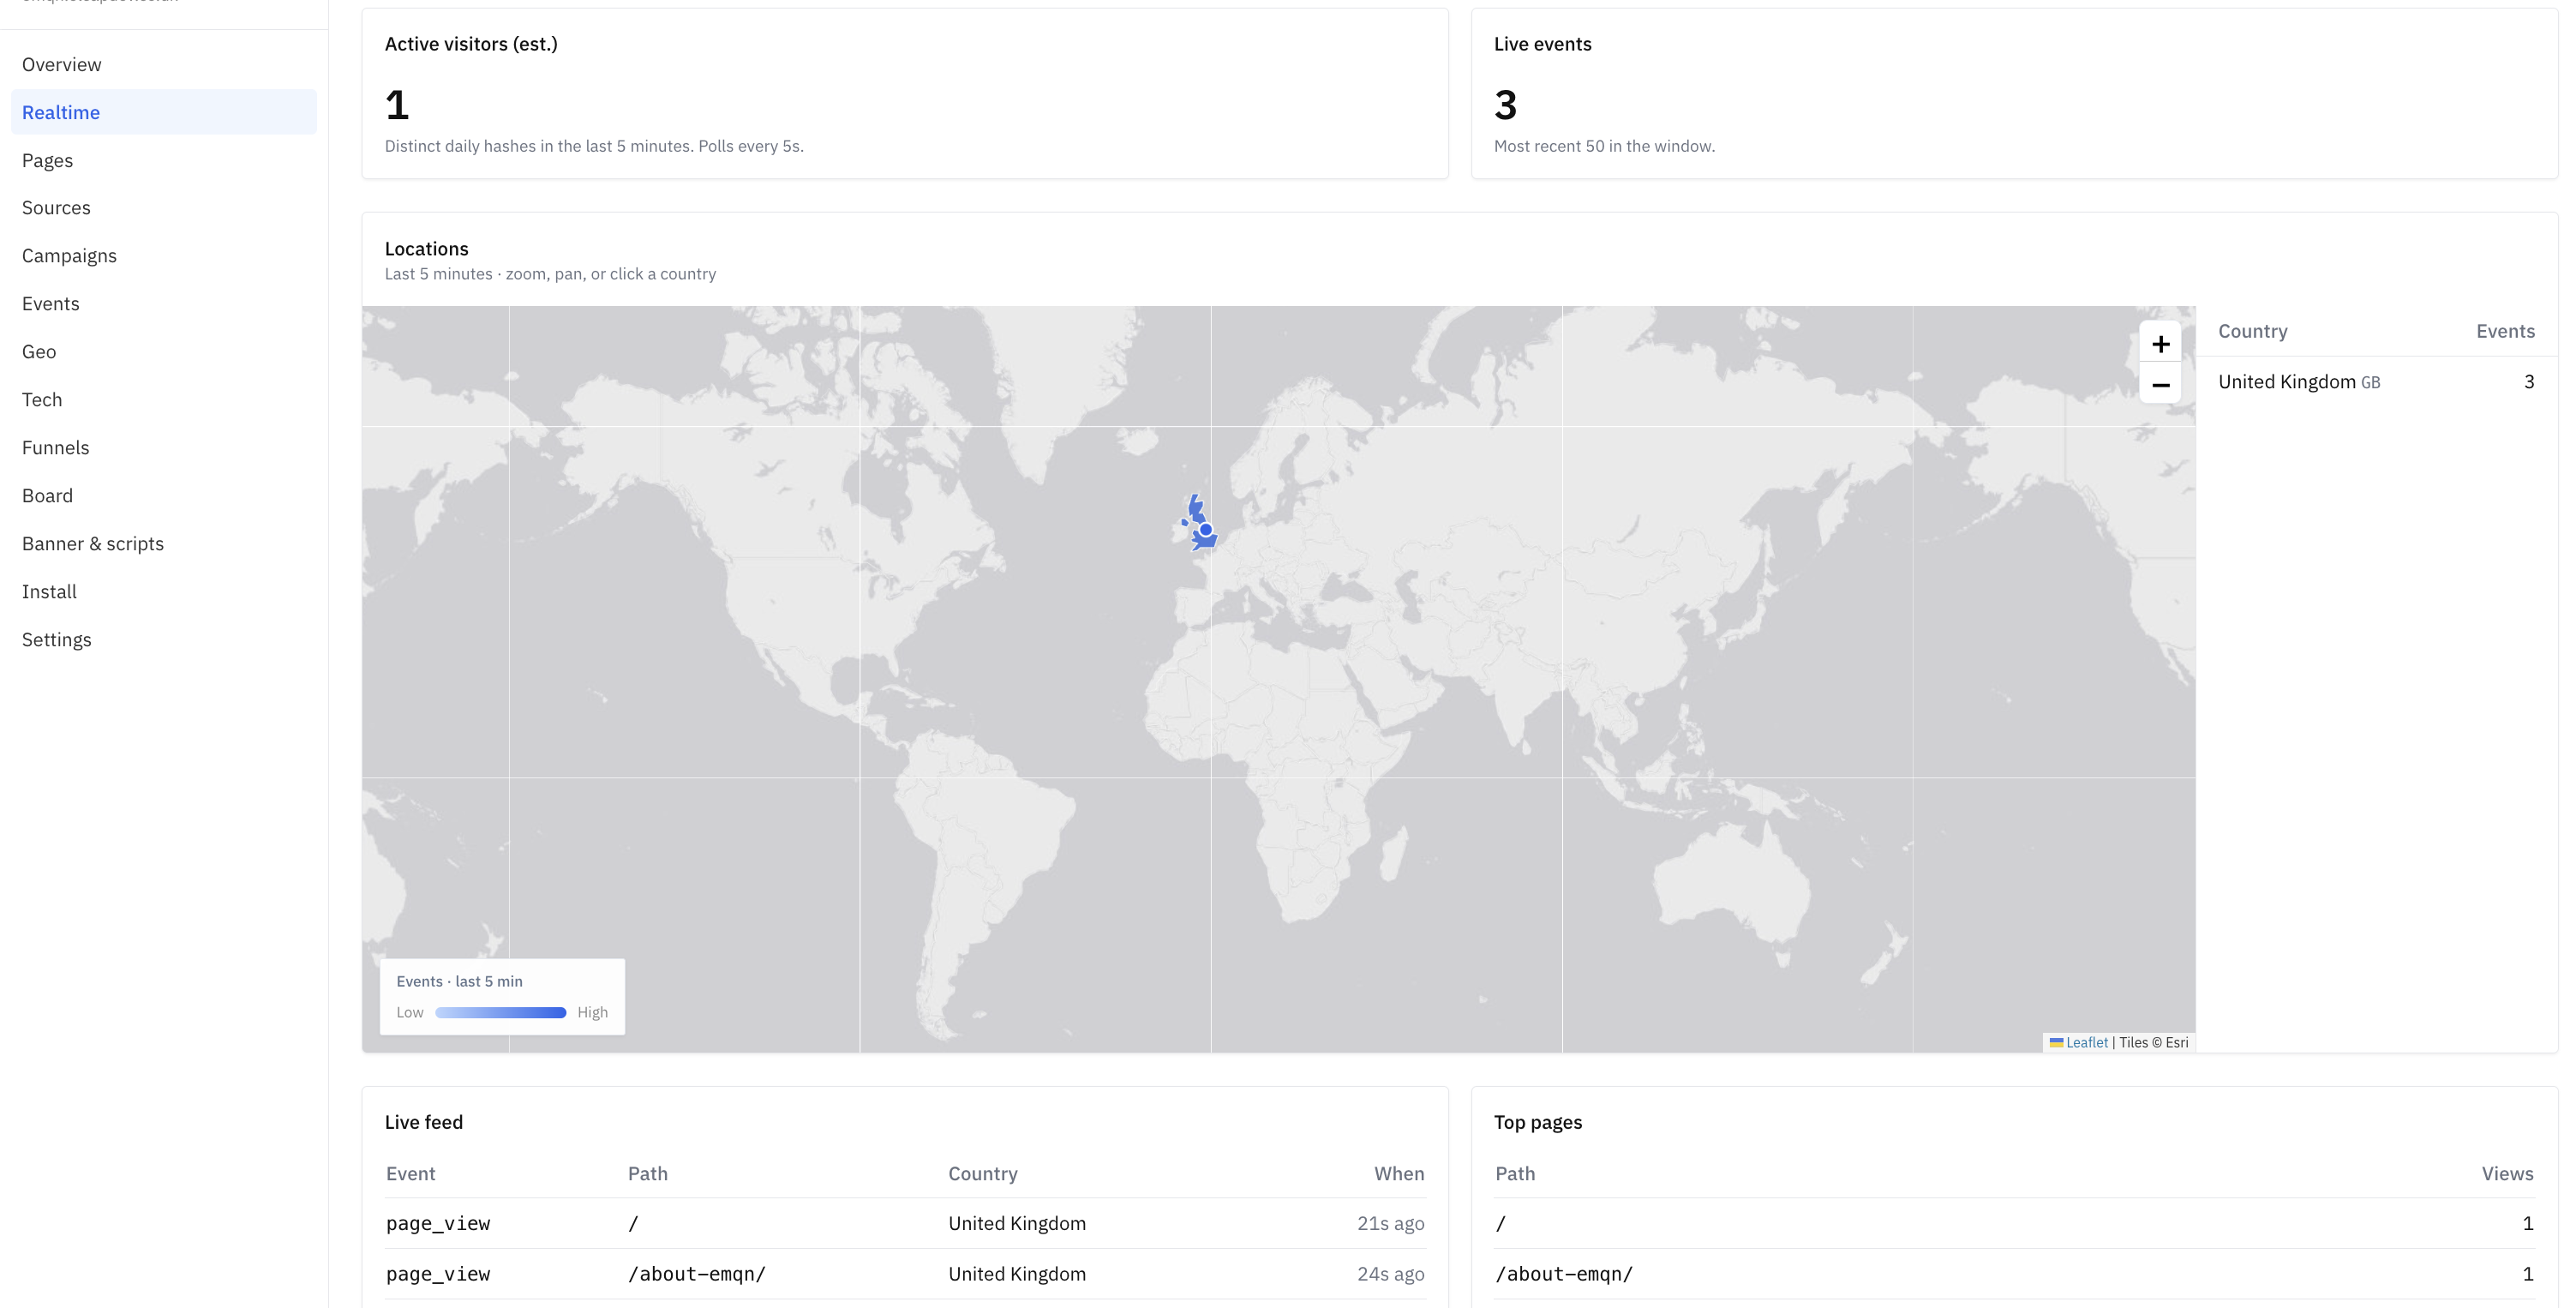The height and width of the screenshot is (1308, 2576).
Task: Click the Ukraine flag next to Leaflet
Action: click(2056, 1042)
